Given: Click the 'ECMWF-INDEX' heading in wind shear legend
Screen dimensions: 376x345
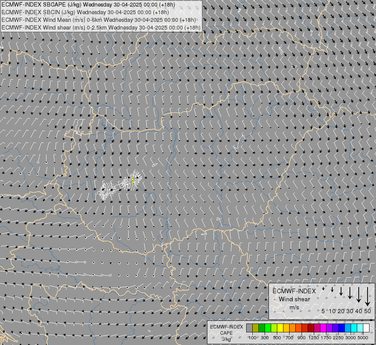Looking at the screenshot, I should (294, 291).
